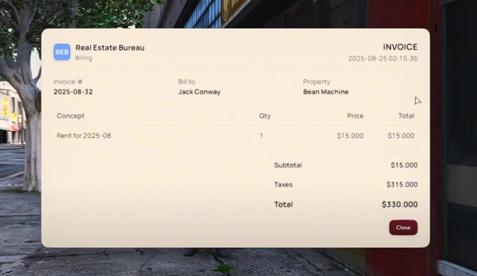
Task: Select the grand total $330.000
Action: coord(400,204)
